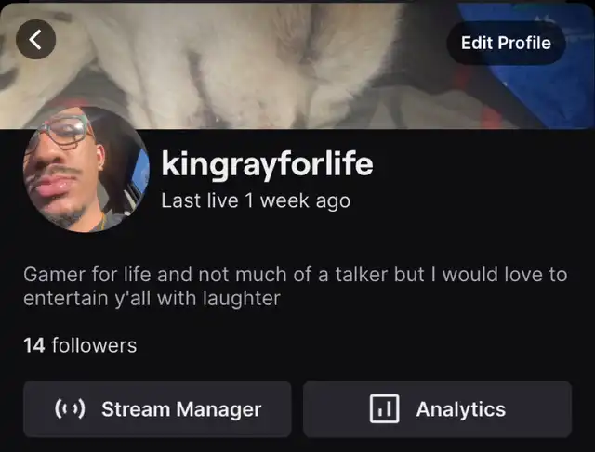Click the bar chart icon beside Analytics
Screen dimensions: 595x452
coord(384,408)
